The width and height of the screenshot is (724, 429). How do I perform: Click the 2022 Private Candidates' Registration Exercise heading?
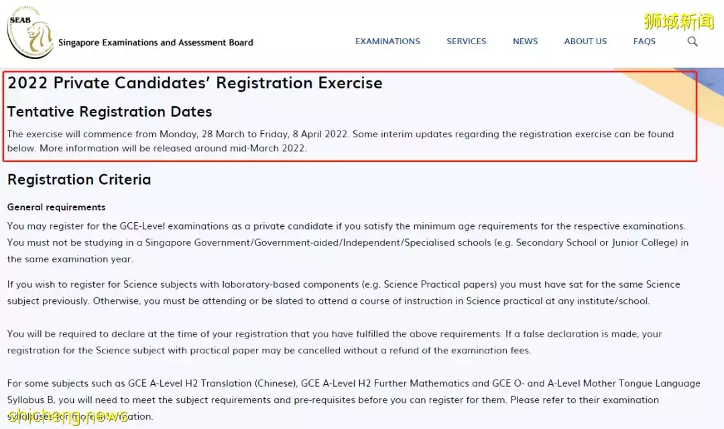pos(195,83)
